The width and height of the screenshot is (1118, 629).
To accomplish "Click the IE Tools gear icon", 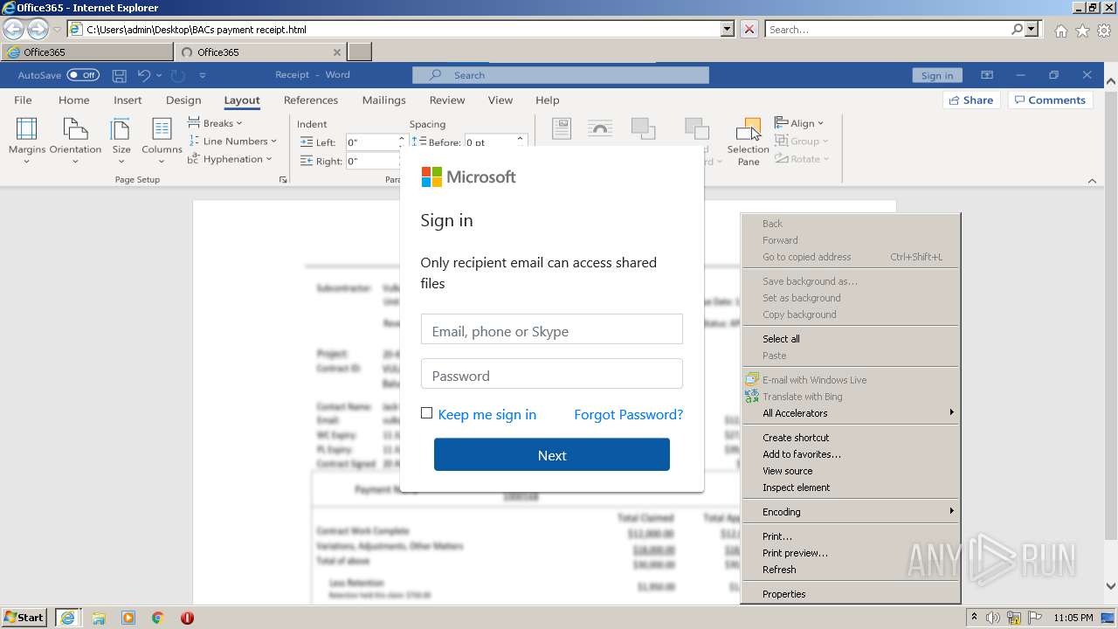I will pos(1104,31).
